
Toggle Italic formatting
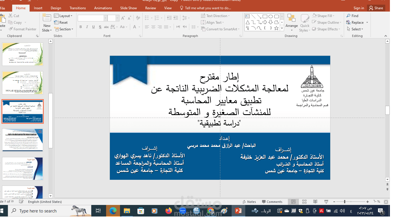pos(87,27)
